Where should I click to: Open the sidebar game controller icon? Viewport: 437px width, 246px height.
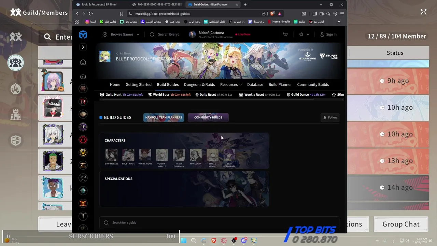click(x=83, y=77)
